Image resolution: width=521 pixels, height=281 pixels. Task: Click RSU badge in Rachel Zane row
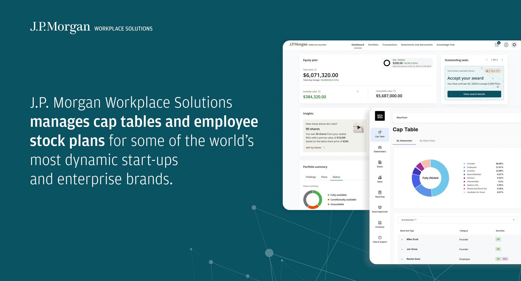click(505, 259)
